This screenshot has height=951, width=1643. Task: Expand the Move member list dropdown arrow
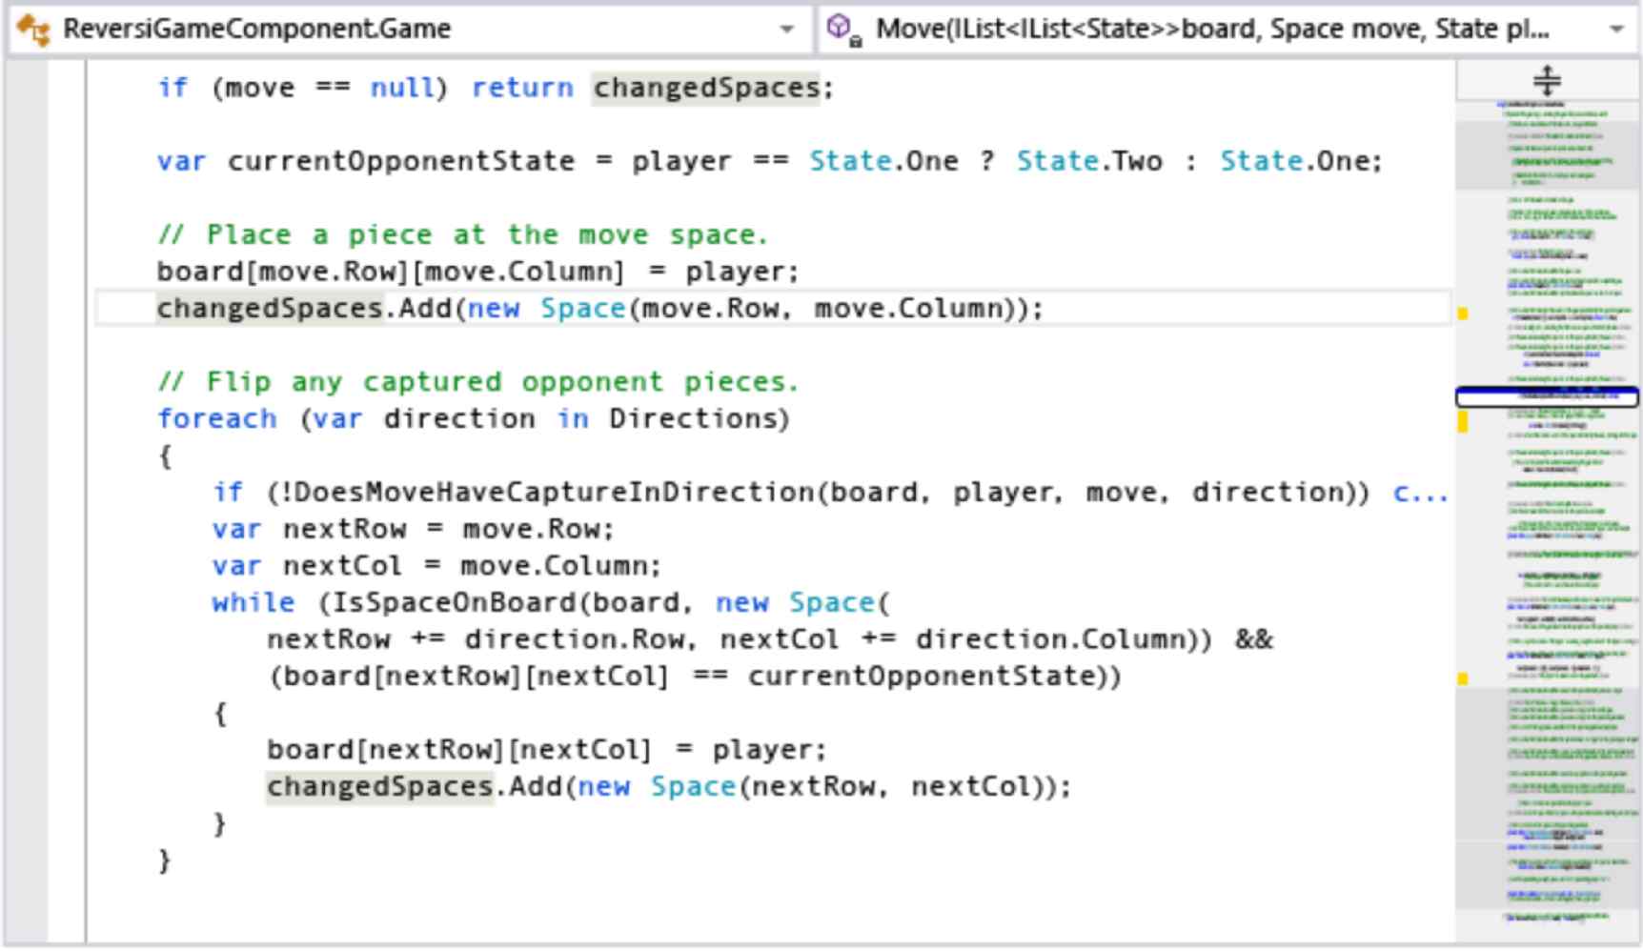point(1616,30)
